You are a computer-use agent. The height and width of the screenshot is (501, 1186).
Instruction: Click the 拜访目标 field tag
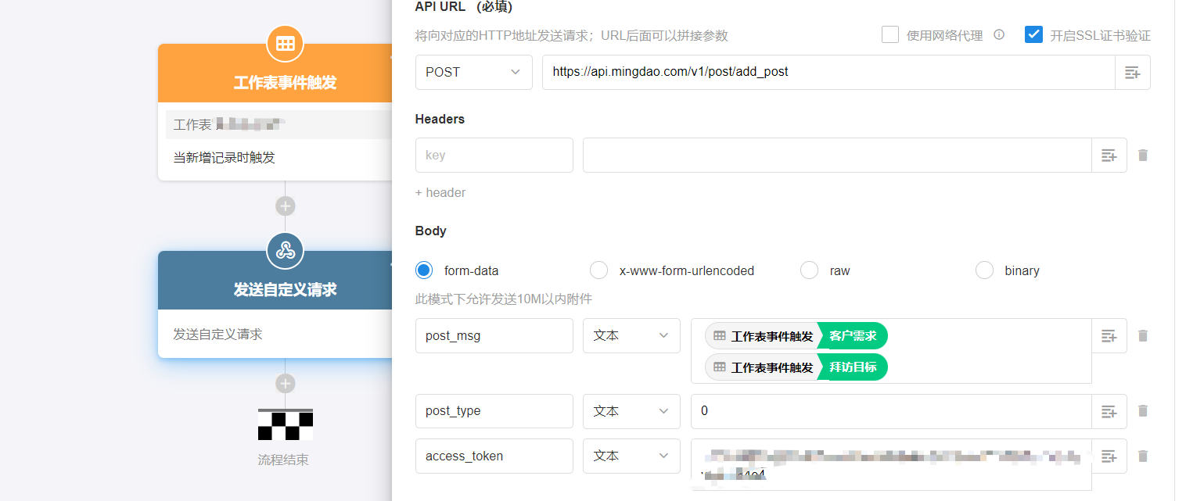[x=853, y=367]
